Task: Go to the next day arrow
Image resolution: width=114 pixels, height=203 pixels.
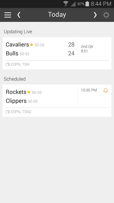Action: coord(95,15)
